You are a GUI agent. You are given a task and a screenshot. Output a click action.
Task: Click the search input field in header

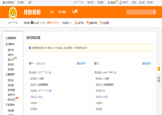(x=140, y=12)
